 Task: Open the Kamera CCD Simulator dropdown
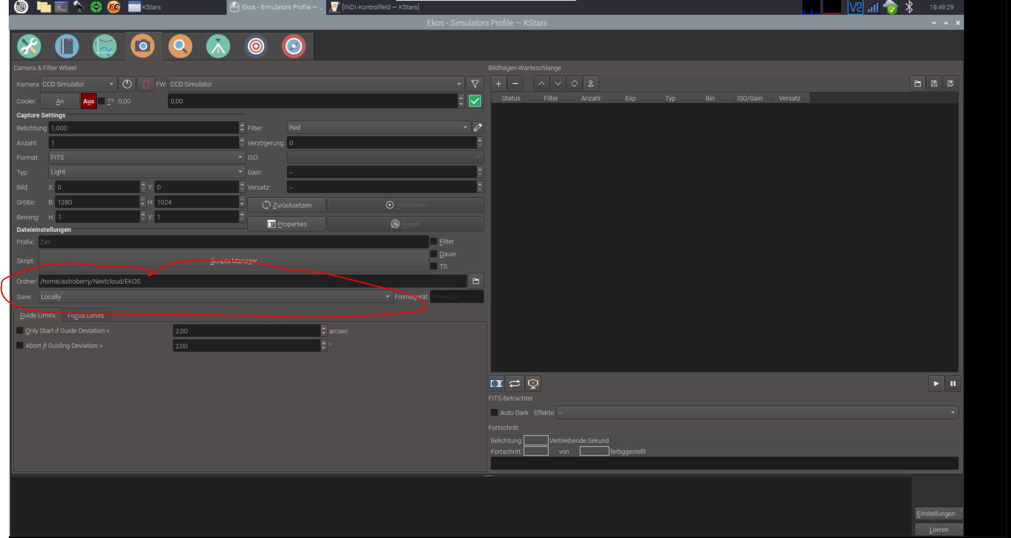pos(79,84)
